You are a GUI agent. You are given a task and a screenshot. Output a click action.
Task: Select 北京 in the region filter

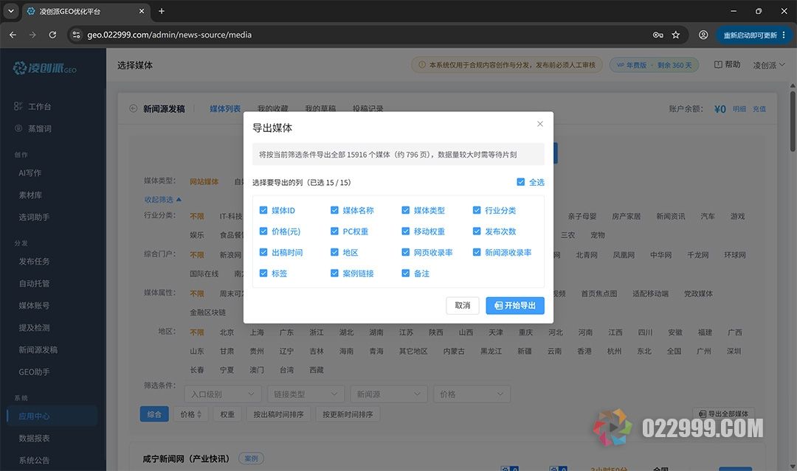(x=227, y=332)
